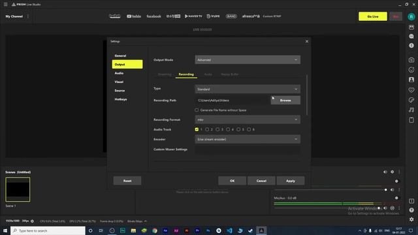Click the Cancel button
418x235 pixels.
tap(261, 181)
